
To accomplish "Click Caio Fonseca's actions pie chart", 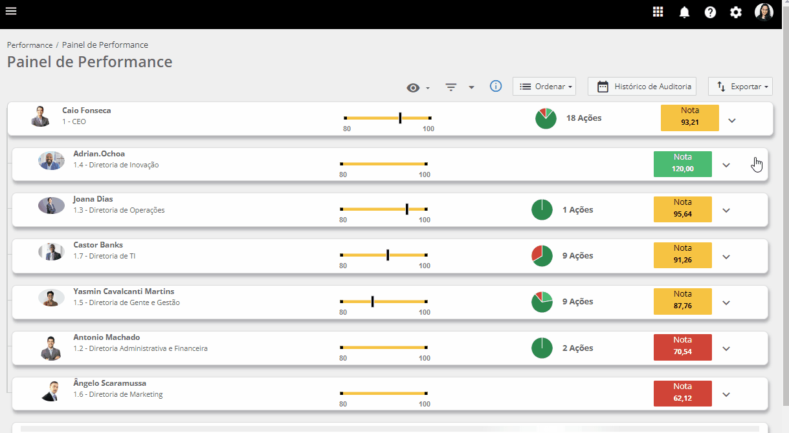I will pyautogui.click(x=546, y=118).
